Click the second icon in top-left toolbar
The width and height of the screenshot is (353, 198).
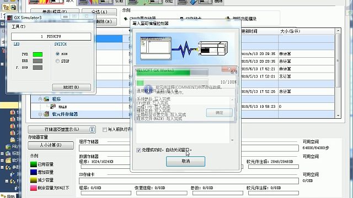click(13, 7)
